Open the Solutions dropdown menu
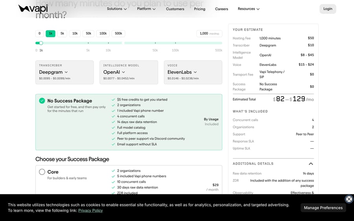354x221 pixels. pyautogui.click(x=117, y=9)
